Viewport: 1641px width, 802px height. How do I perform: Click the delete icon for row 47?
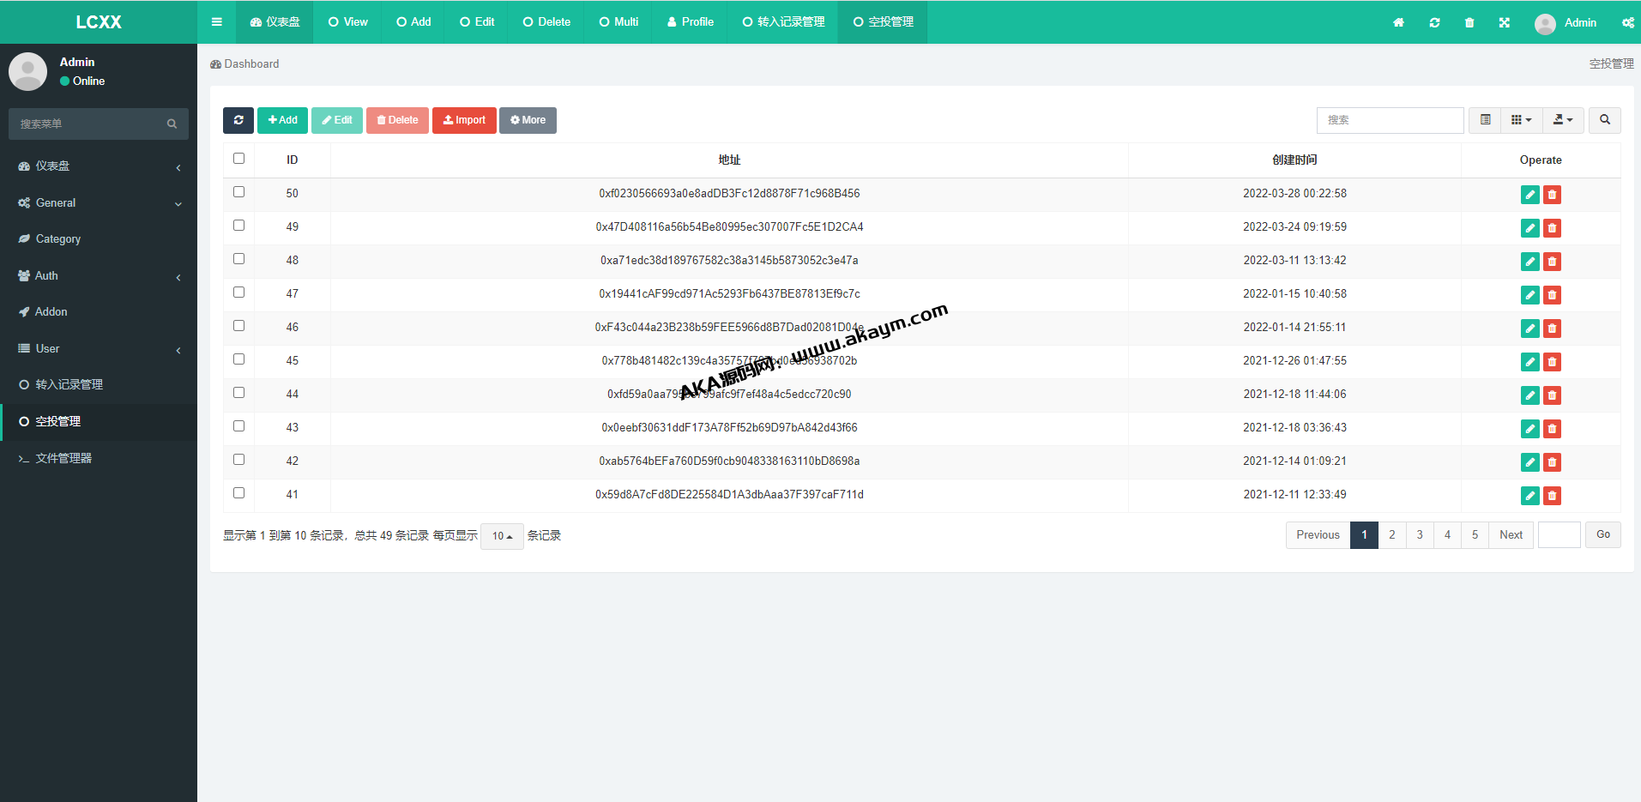(x=1552, y=295)
